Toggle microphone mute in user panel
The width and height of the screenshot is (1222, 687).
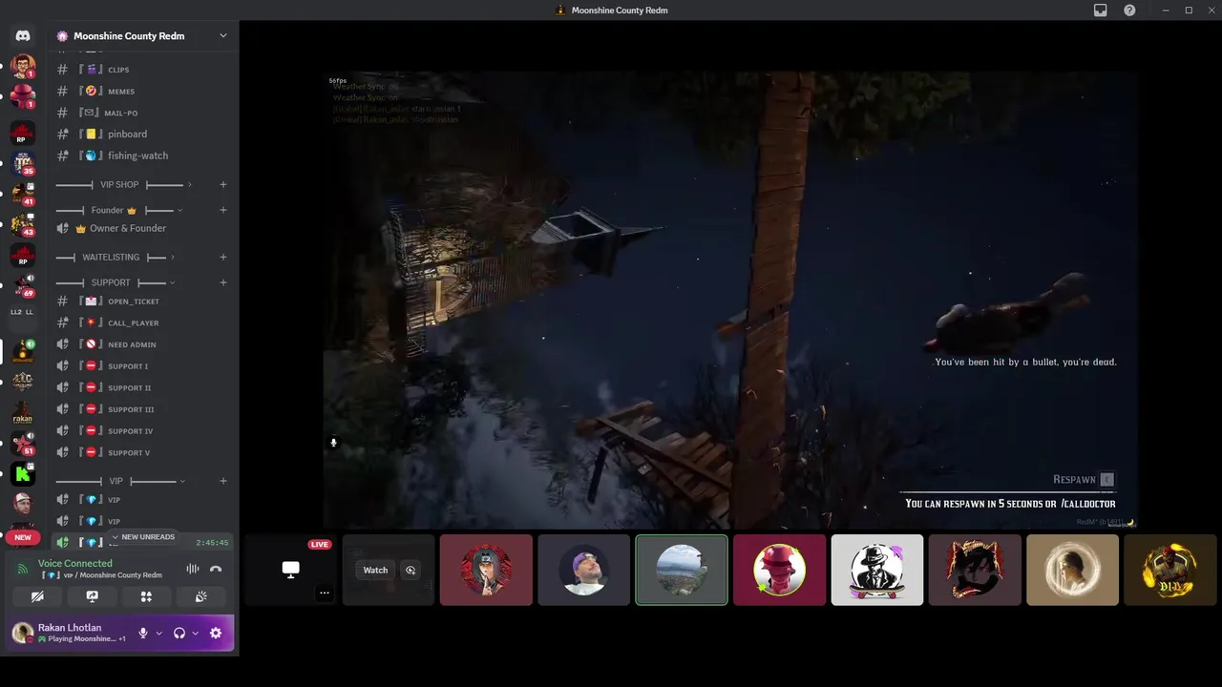pos(143,633)
